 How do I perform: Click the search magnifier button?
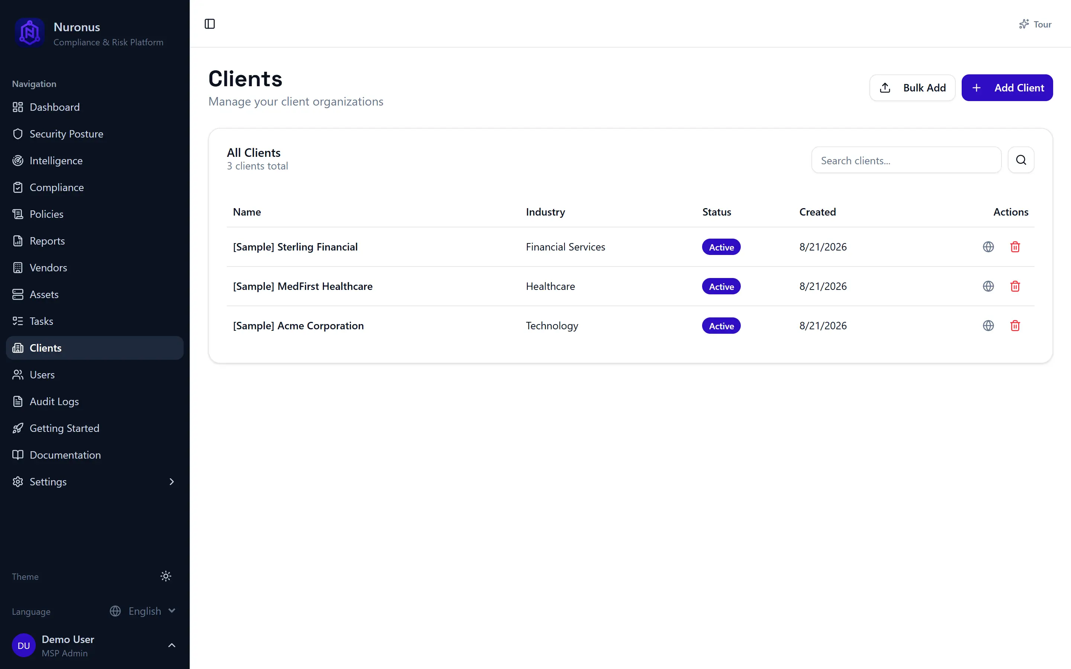(1020, 160)
